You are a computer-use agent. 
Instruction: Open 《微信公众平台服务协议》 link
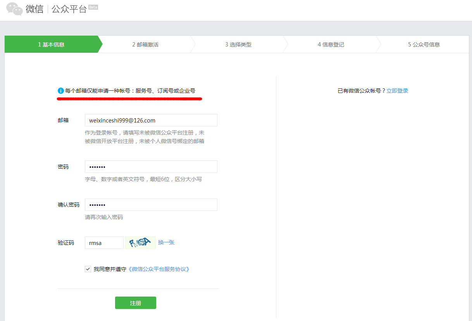(158, 269)
